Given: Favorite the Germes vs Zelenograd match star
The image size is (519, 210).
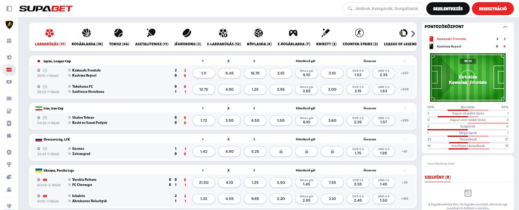Looking at the screenshot, I should 39,148.
